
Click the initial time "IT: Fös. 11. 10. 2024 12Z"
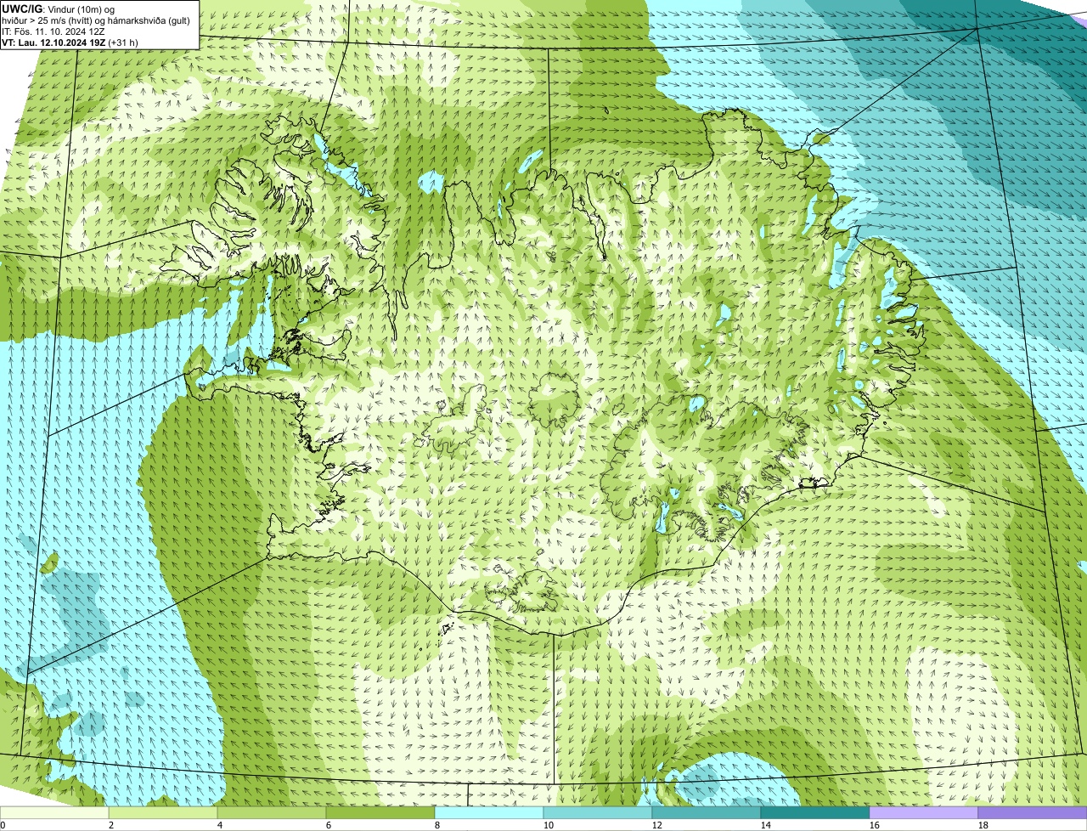pyautogui.click(x=54, y=31)
